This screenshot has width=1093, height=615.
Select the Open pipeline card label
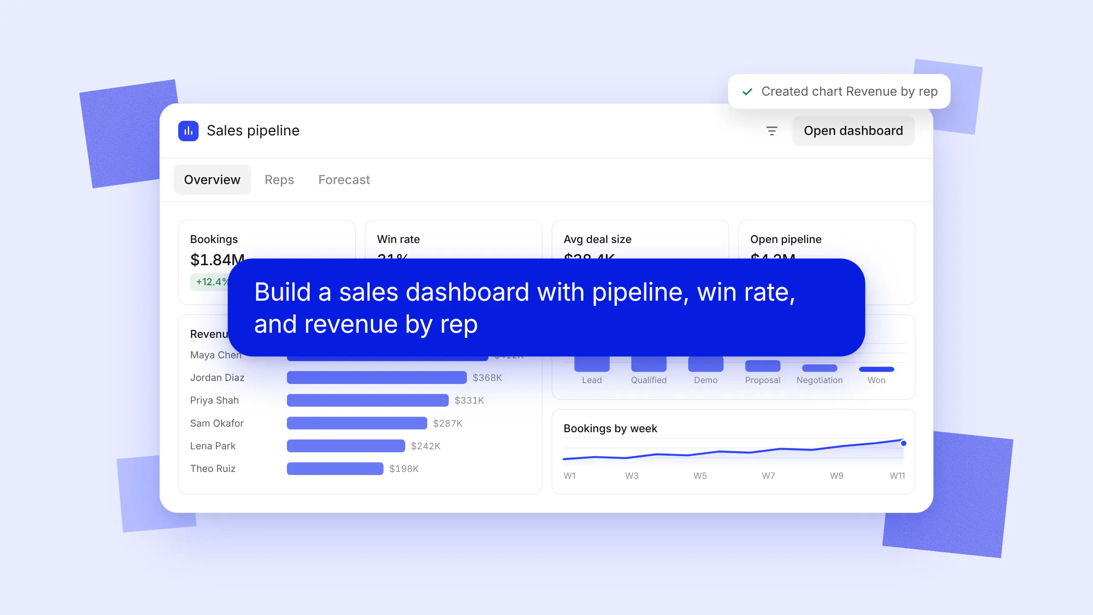[786, 239]
